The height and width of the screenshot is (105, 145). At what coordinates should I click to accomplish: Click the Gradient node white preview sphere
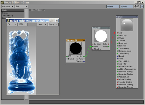pos(101,36)
